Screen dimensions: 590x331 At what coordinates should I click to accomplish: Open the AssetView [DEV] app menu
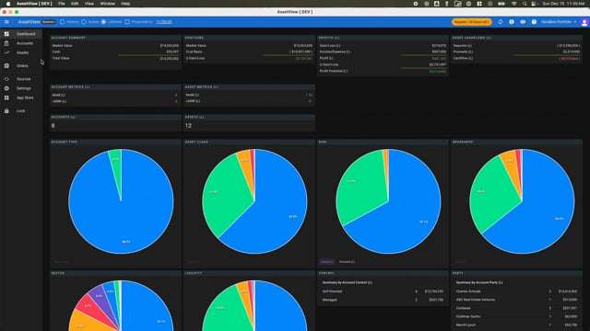34,4
